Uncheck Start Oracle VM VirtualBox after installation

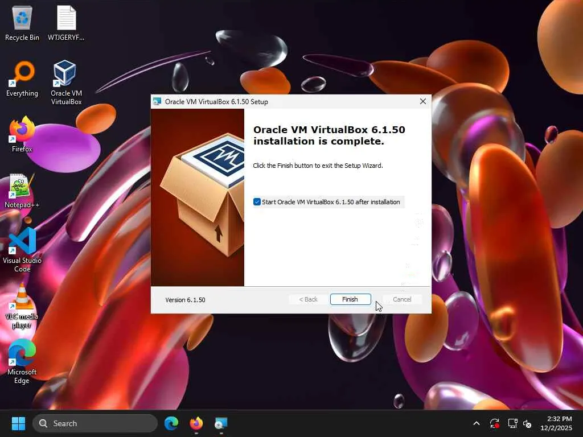click(257, 202)
